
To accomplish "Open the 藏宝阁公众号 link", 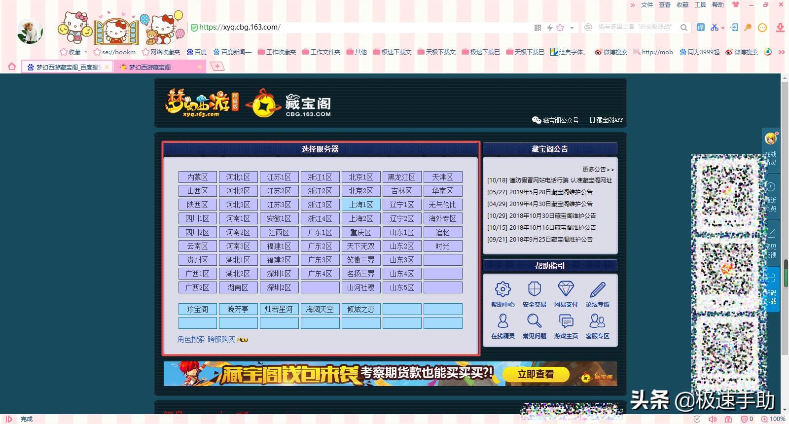I will pos(555,120).
